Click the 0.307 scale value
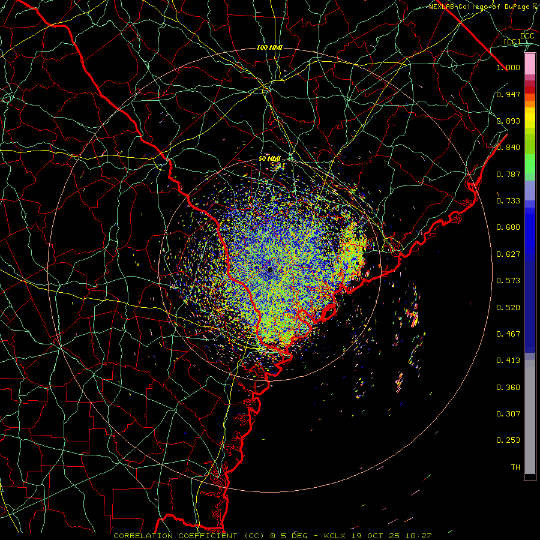Viewport: 540px width, 540px height. (x=508, y=414)
